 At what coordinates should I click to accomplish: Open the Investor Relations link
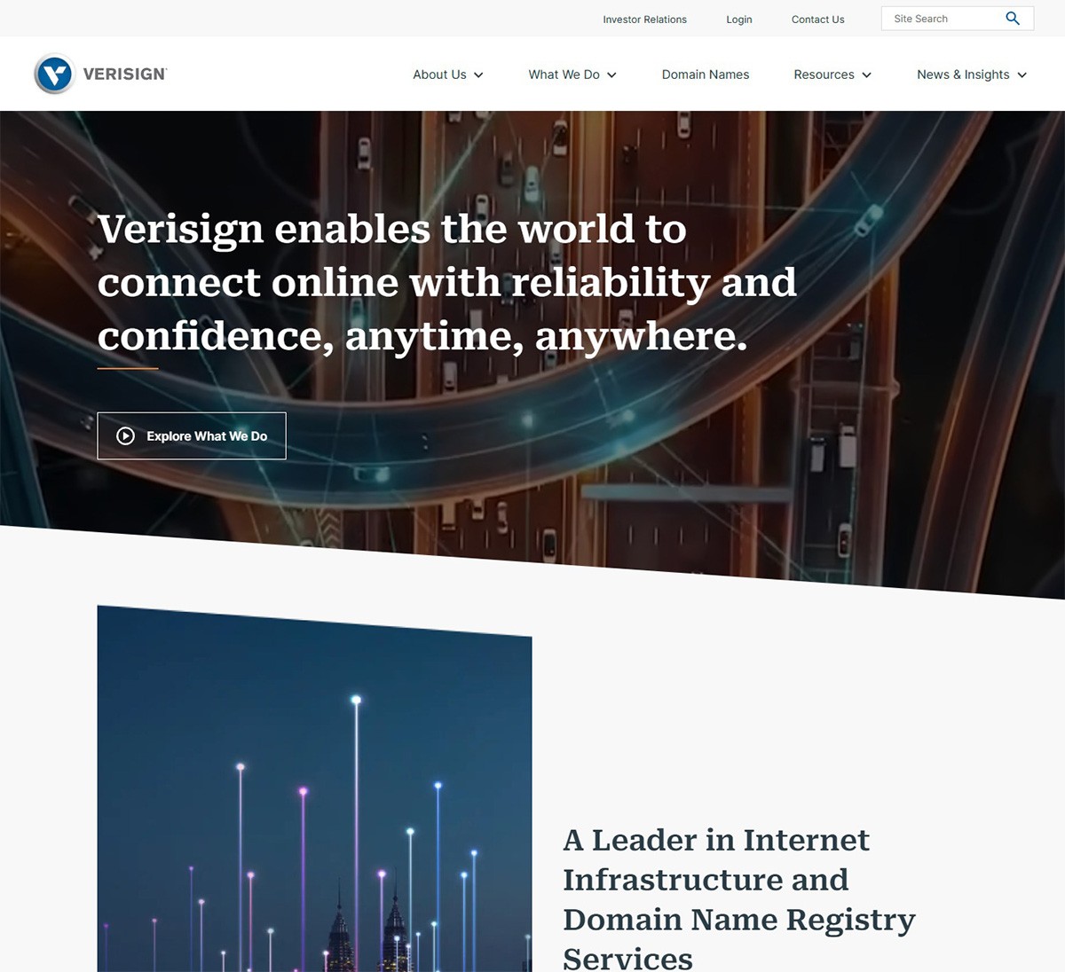tap(645, 19)
